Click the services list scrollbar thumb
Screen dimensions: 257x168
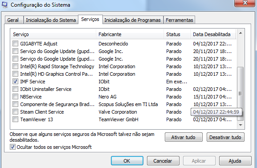pyautogui.click(x=241, y=94)
